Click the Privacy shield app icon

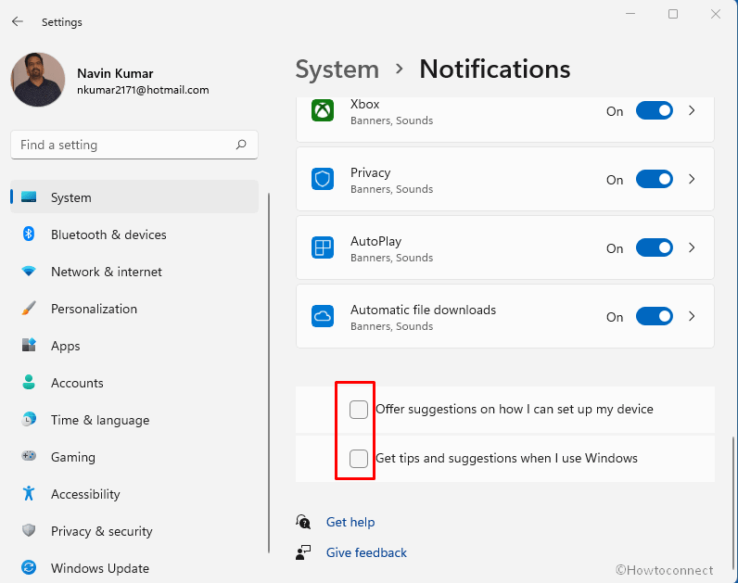point(323,179)
